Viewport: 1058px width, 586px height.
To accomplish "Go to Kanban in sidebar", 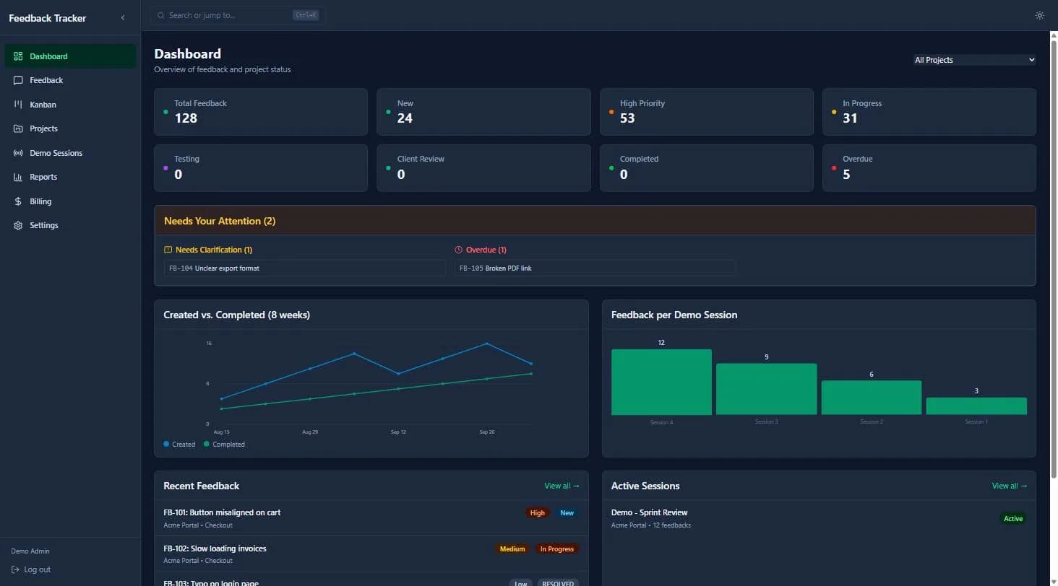I will pos(71,105).
